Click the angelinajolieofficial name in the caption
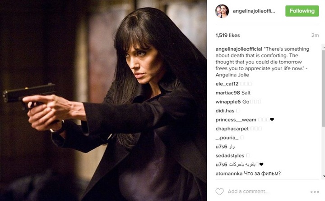 tap(239, 49)
